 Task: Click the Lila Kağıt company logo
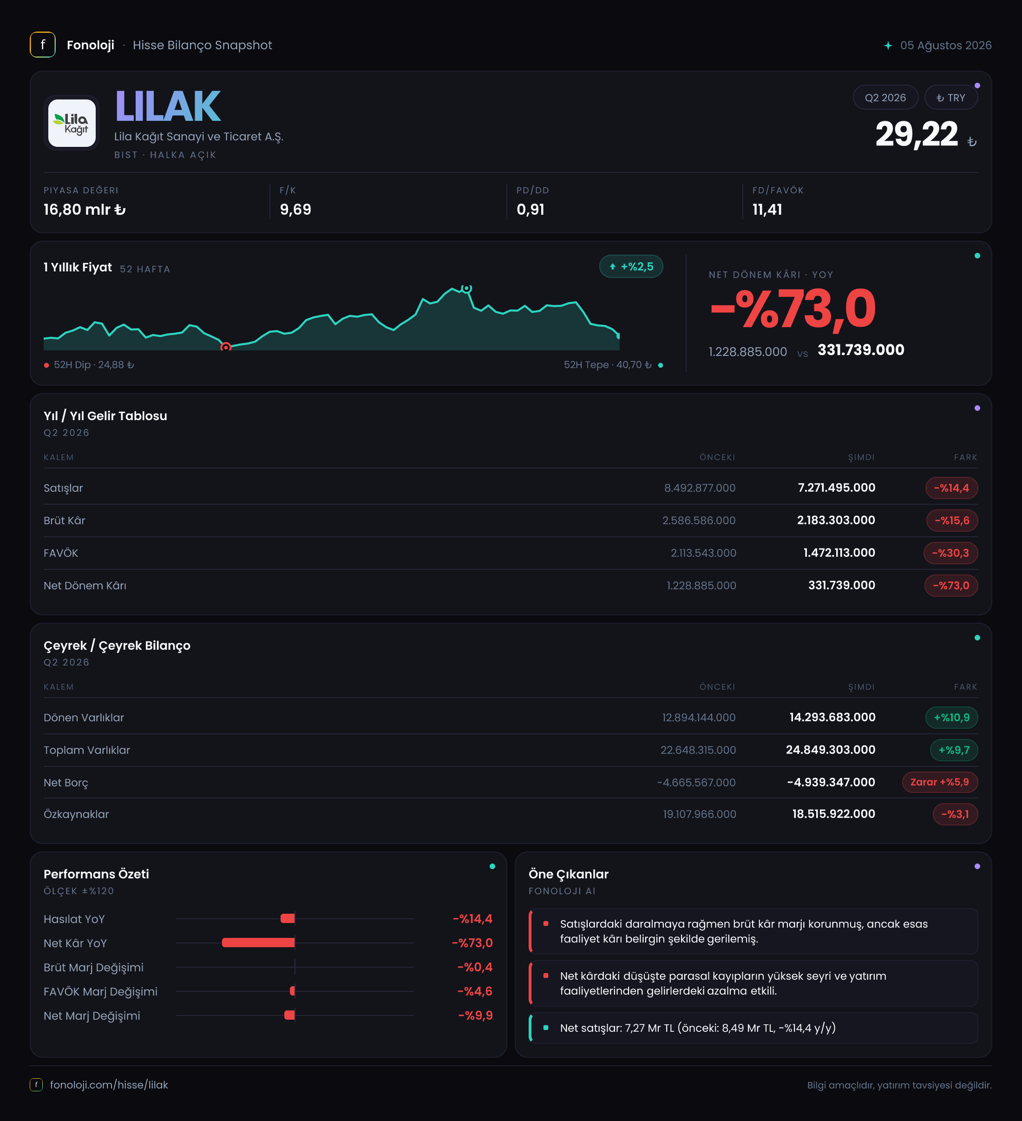tap(72, 123)
